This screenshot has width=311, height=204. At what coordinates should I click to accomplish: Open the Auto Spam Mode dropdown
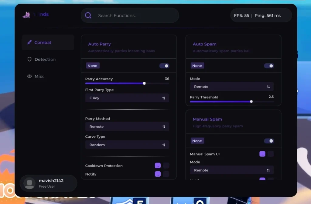tap(231, 87)
